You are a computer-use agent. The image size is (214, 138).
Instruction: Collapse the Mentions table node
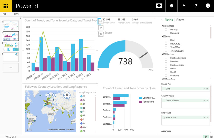162,54
